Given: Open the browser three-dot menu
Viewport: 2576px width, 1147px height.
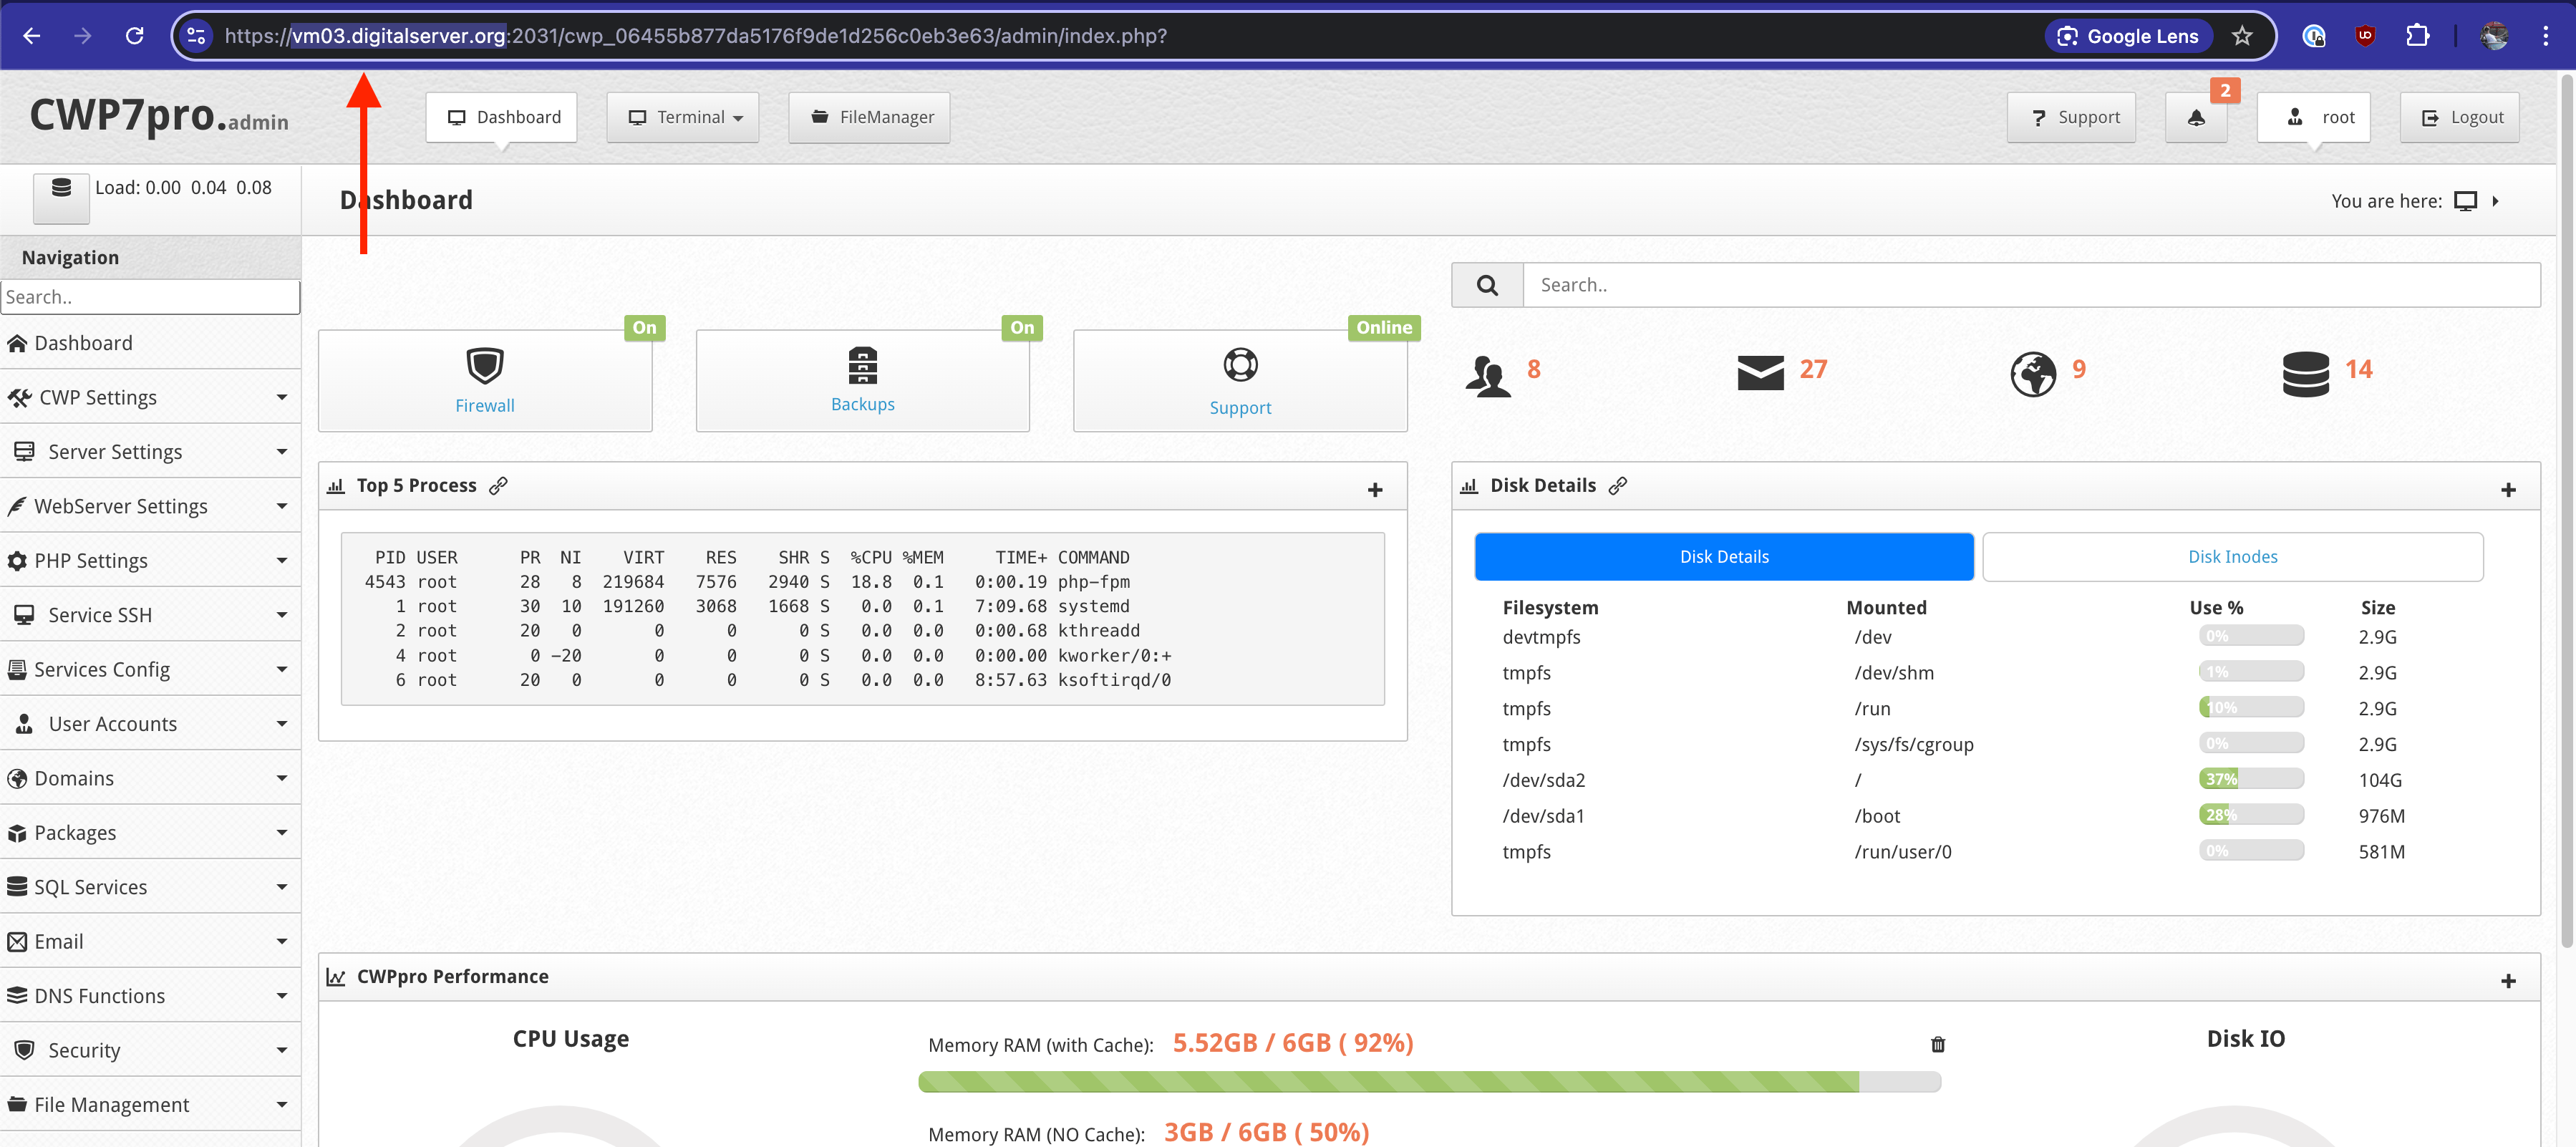Looking at the screenshot, I should [x=2545, y=36].
